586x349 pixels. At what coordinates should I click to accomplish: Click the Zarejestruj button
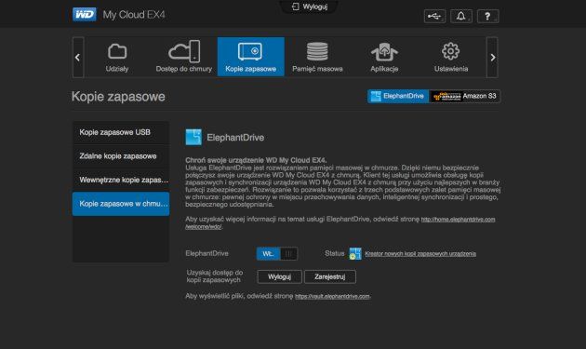[330, 276]
